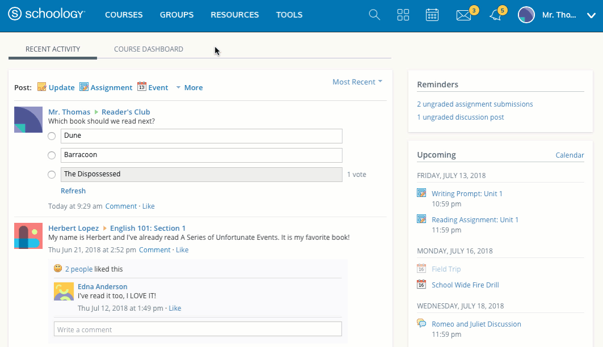This screenshot has height=347, width=603.
Task: Open messages envelope icon
Action: 463,15
